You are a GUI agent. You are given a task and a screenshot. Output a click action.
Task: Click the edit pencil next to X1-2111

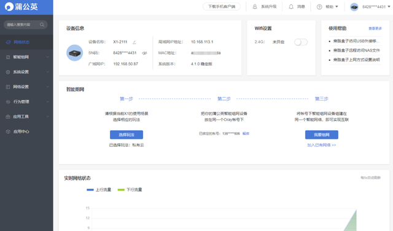click(134, 42)
